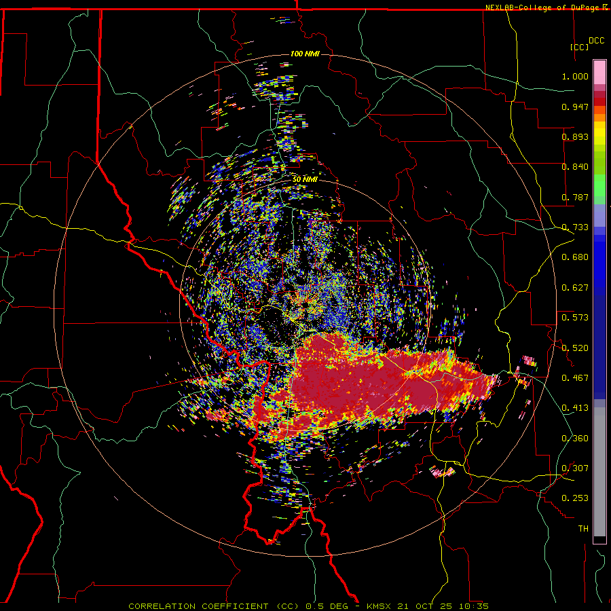The image size is (611, 611).
Task: Click the 0.787 value on color scale
Action: tap(575, 197)
